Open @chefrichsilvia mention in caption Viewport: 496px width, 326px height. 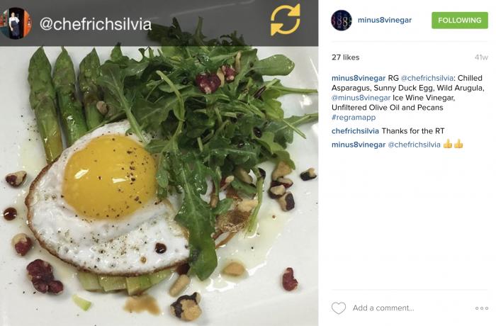pos(427,78)
